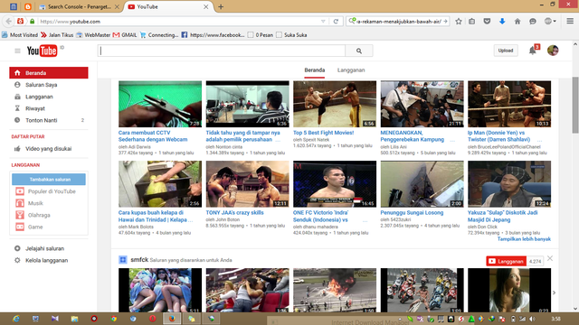Open a new browser tab
Image resolution: width=579 pixels, height=325 pixels.
pyautogui.click(x=221, y=6)
